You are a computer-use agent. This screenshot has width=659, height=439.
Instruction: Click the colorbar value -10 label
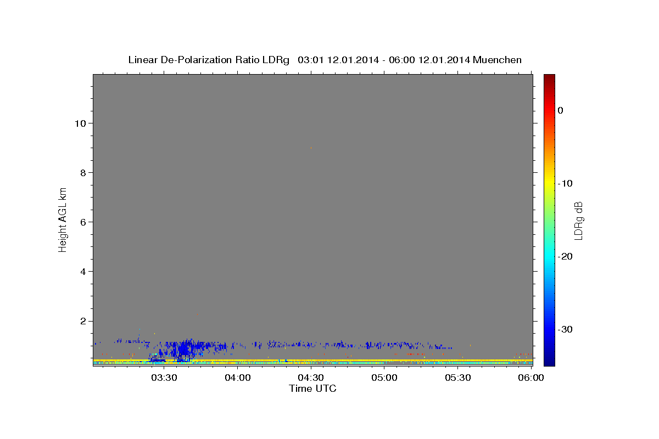pos(565,183)
